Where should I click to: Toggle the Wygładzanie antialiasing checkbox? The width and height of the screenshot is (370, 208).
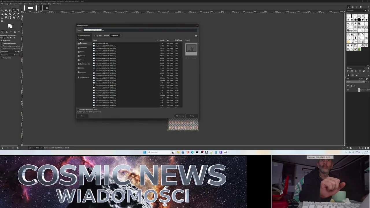(x=2, y=41)
